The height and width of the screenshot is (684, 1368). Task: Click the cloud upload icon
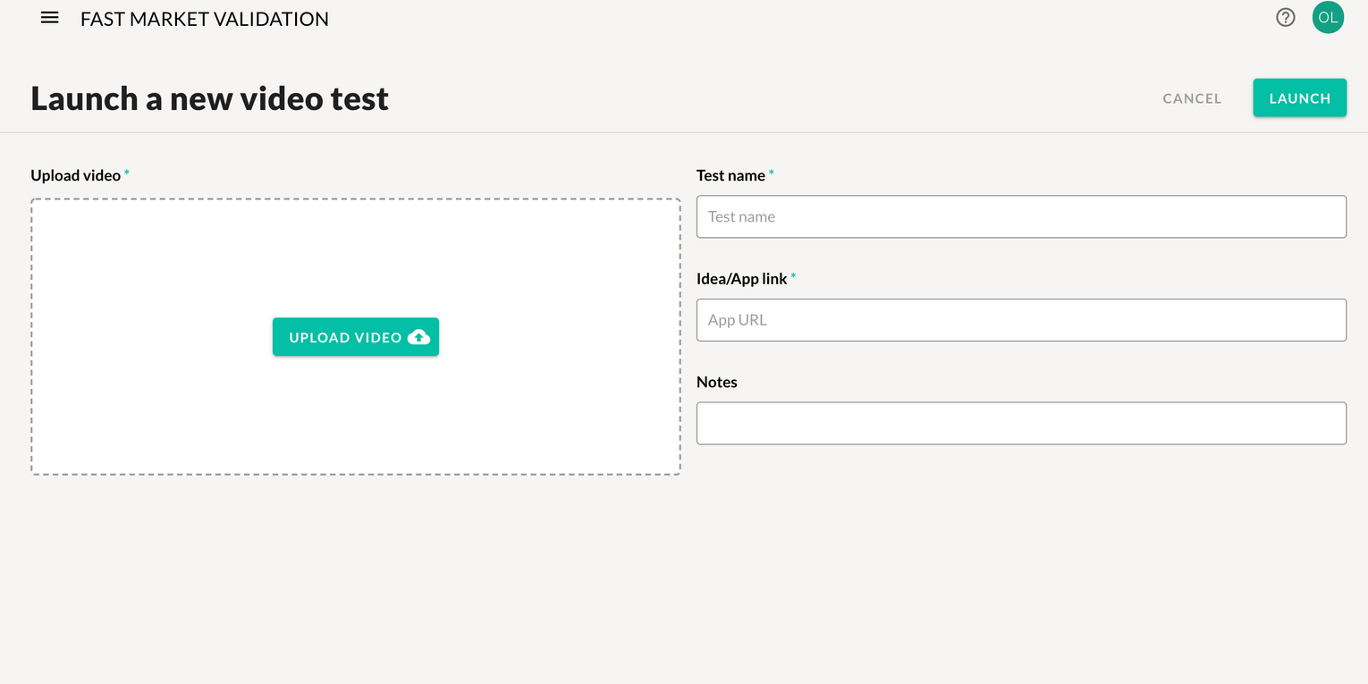418,337
